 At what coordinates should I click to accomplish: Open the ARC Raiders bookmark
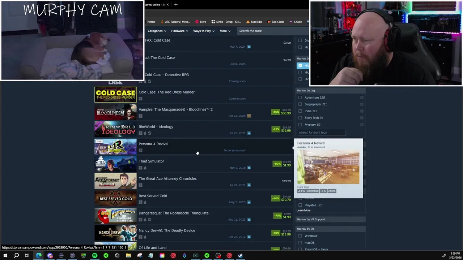(175, 22)
